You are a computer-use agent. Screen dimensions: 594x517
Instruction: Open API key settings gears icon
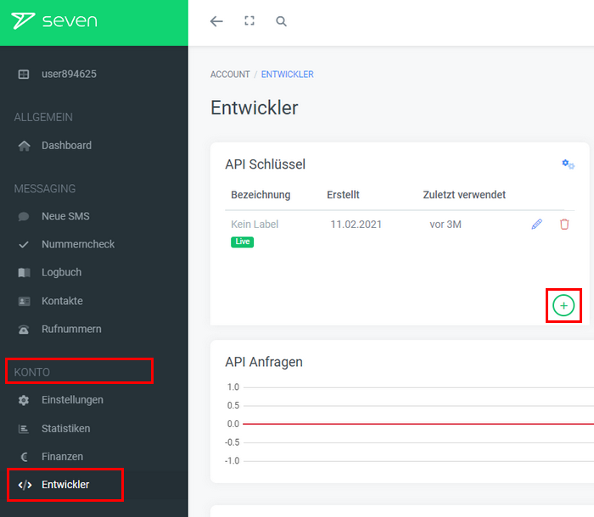[x=568, y=164]
